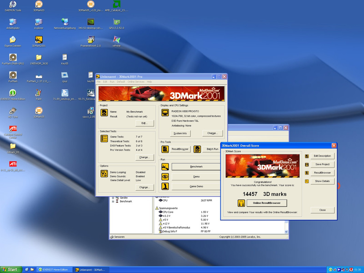Click the Benchmark run icon

165,167
